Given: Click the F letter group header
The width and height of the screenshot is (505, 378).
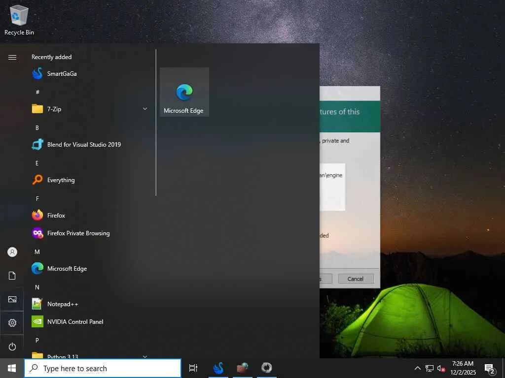Looking at the screenshot, I should pos(37,198).
